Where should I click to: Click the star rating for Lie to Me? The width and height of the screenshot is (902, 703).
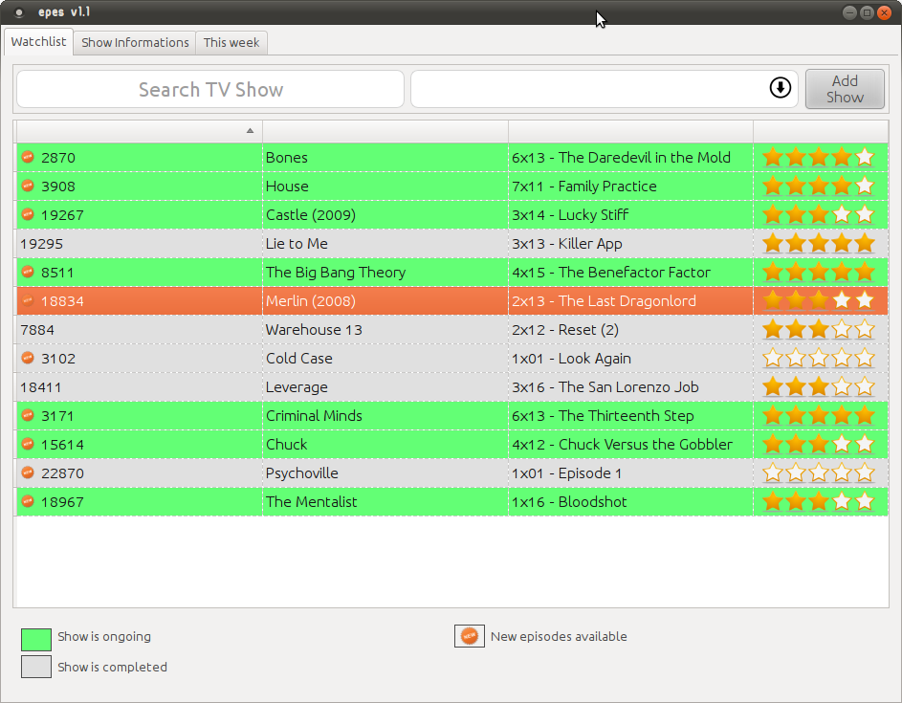818,243
